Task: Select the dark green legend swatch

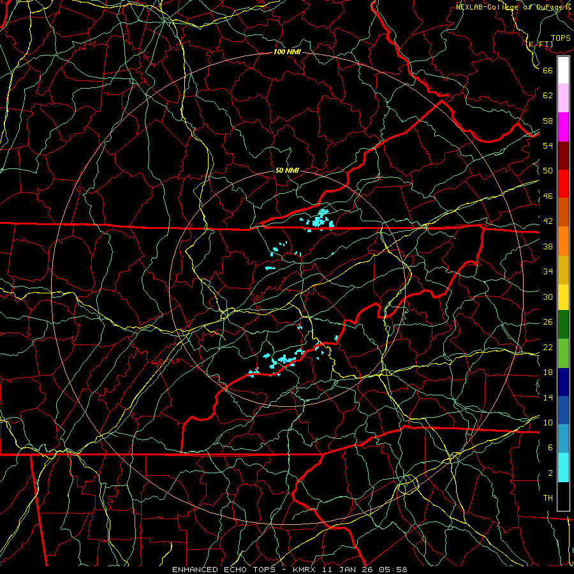Action: [x=563, y=325]
